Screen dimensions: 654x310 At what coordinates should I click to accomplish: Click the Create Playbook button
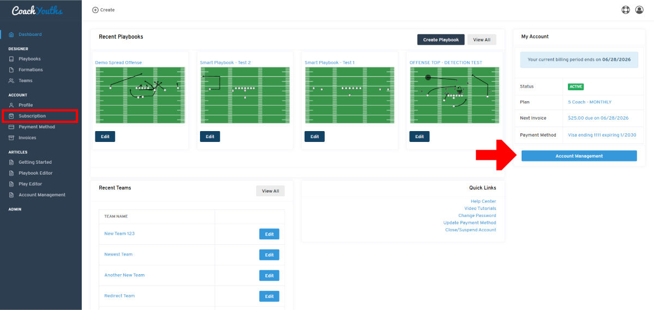(441, 40)
